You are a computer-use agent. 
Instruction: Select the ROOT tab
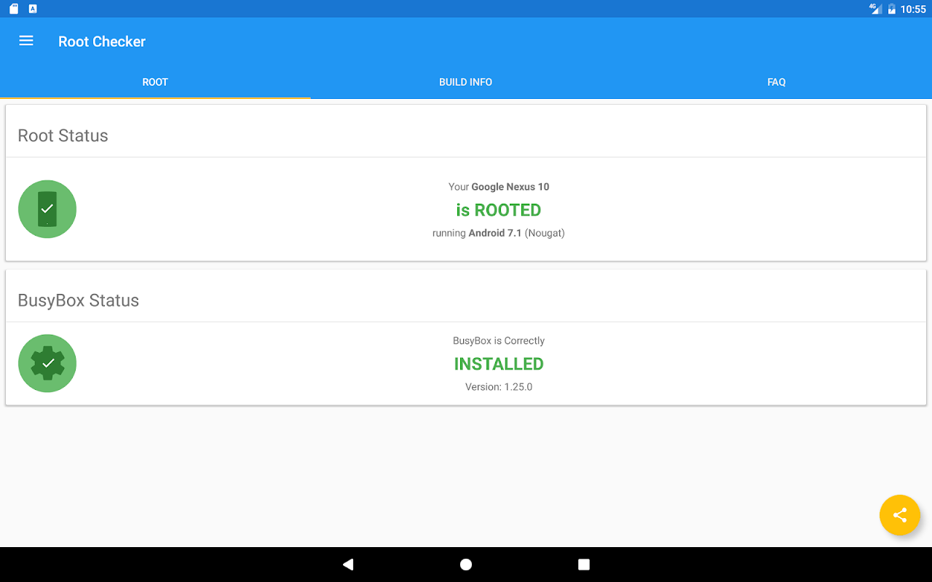coord(155,82)
